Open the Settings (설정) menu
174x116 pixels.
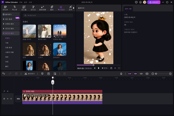pos(26,2)
